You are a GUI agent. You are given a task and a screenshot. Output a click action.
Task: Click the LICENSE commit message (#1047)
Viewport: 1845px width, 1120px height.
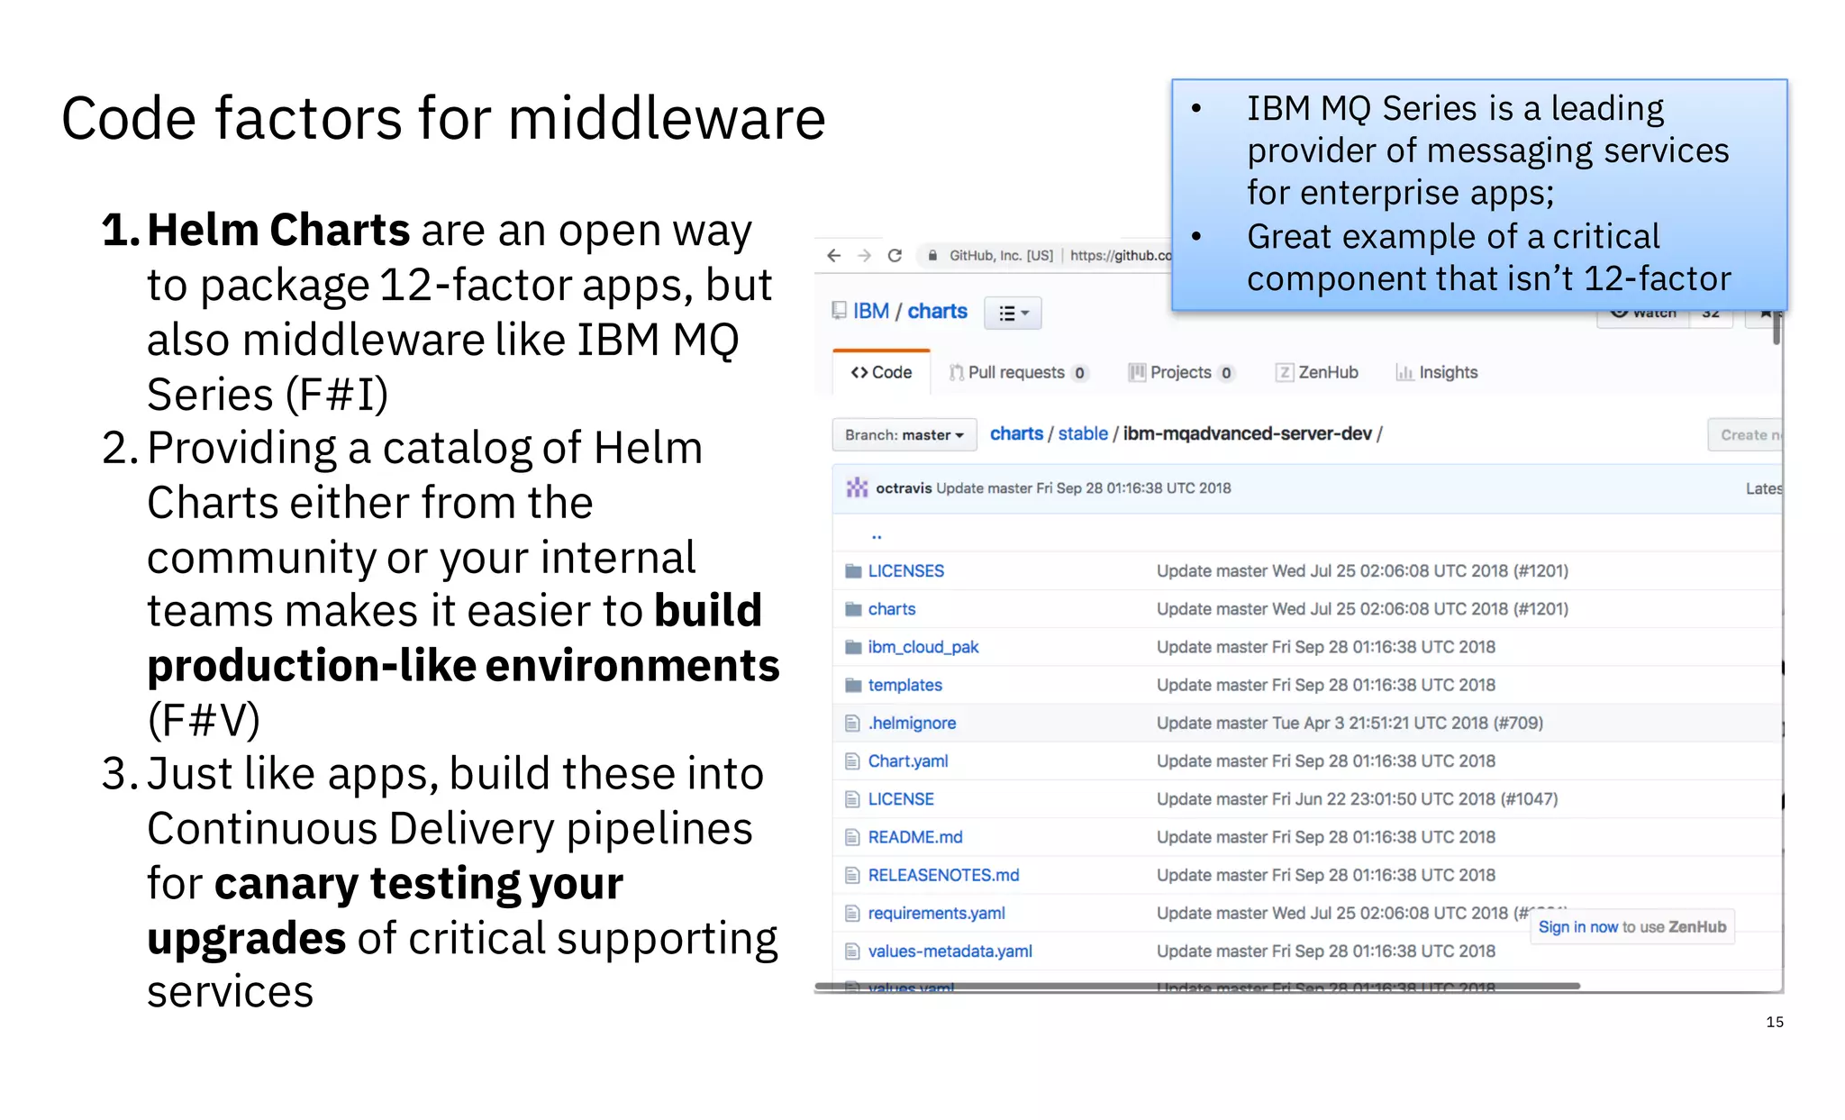1357,799
